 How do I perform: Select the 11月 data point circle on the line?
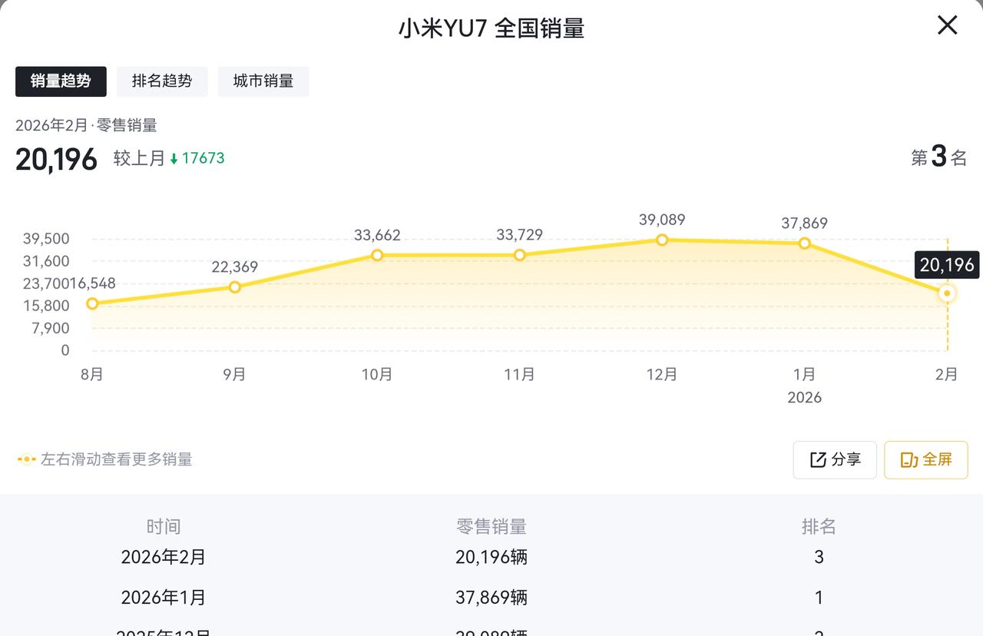[x=520, y=255]
